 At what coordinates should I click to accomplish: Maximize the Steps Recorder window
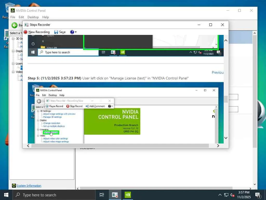click(x=210, y=25)
